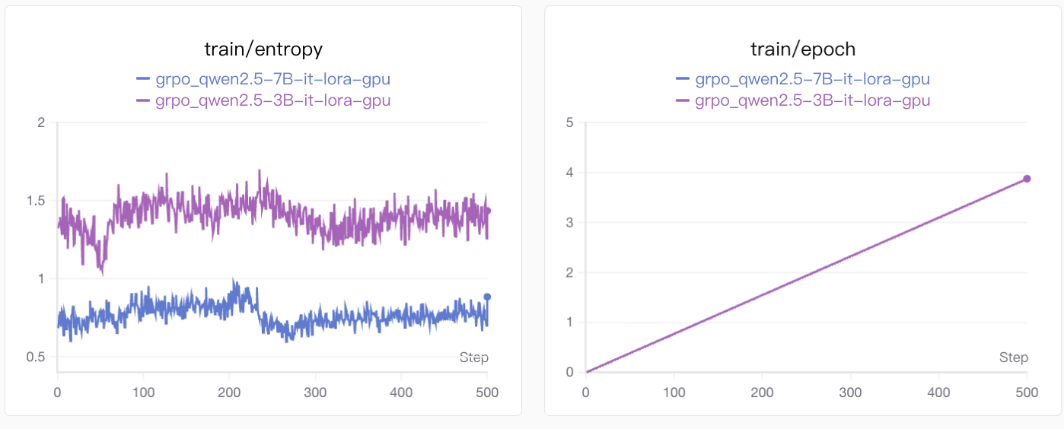Click the 200 x-axis tick on the entropy chart
Image resolution: width=1064 pixels, height=429 pixels.
click(229, 392)
